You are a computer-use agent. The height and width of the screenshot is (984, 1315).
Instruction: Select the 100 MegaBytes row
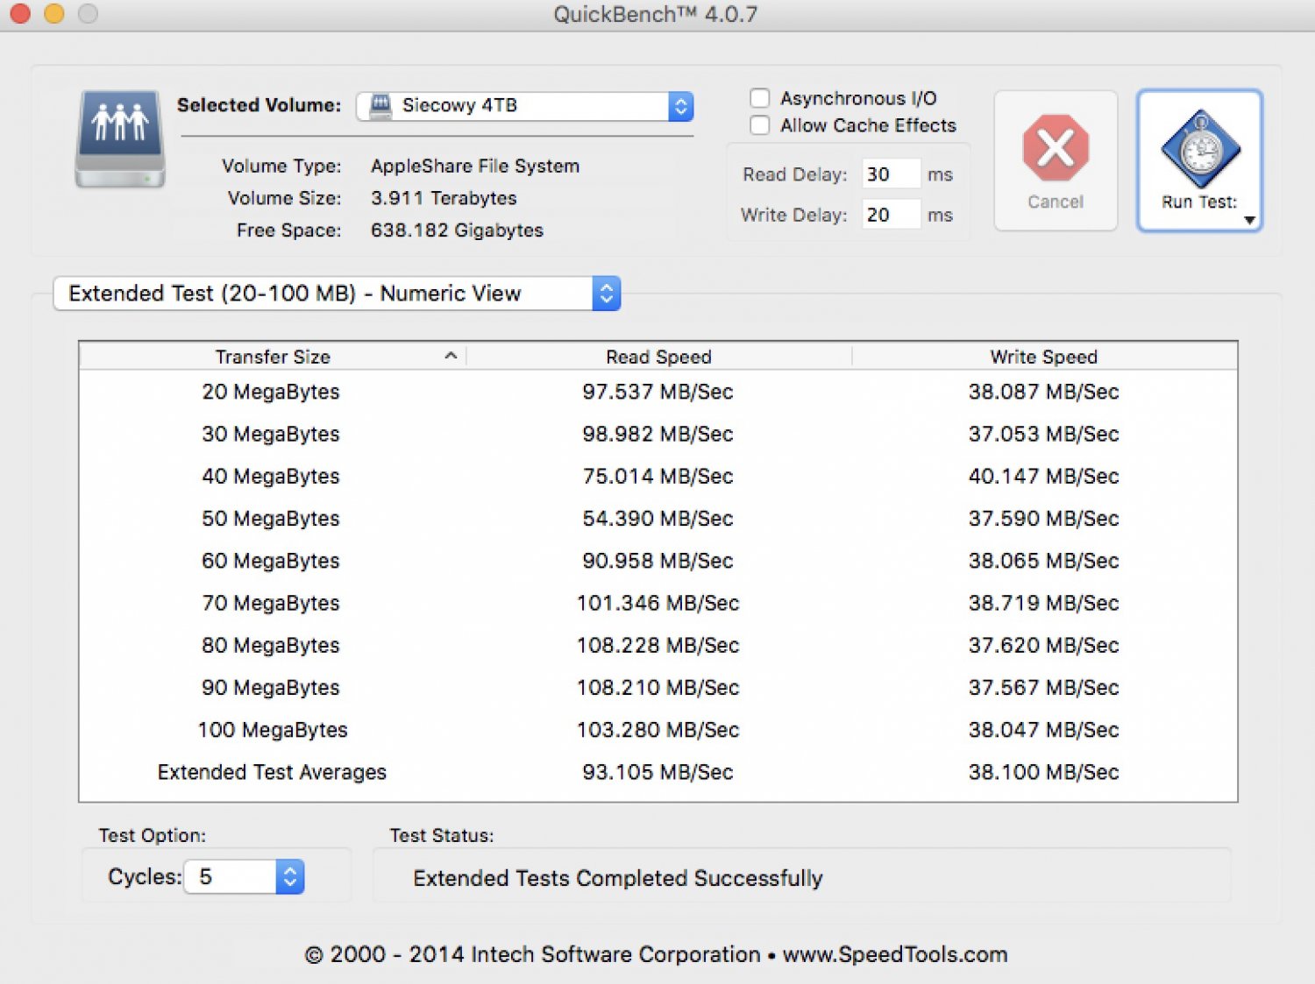[658, 730]
